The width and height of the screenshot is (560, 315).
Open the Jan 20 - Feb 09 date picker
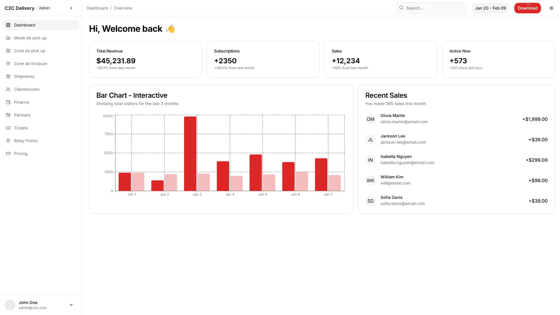[x=490, y=8]
